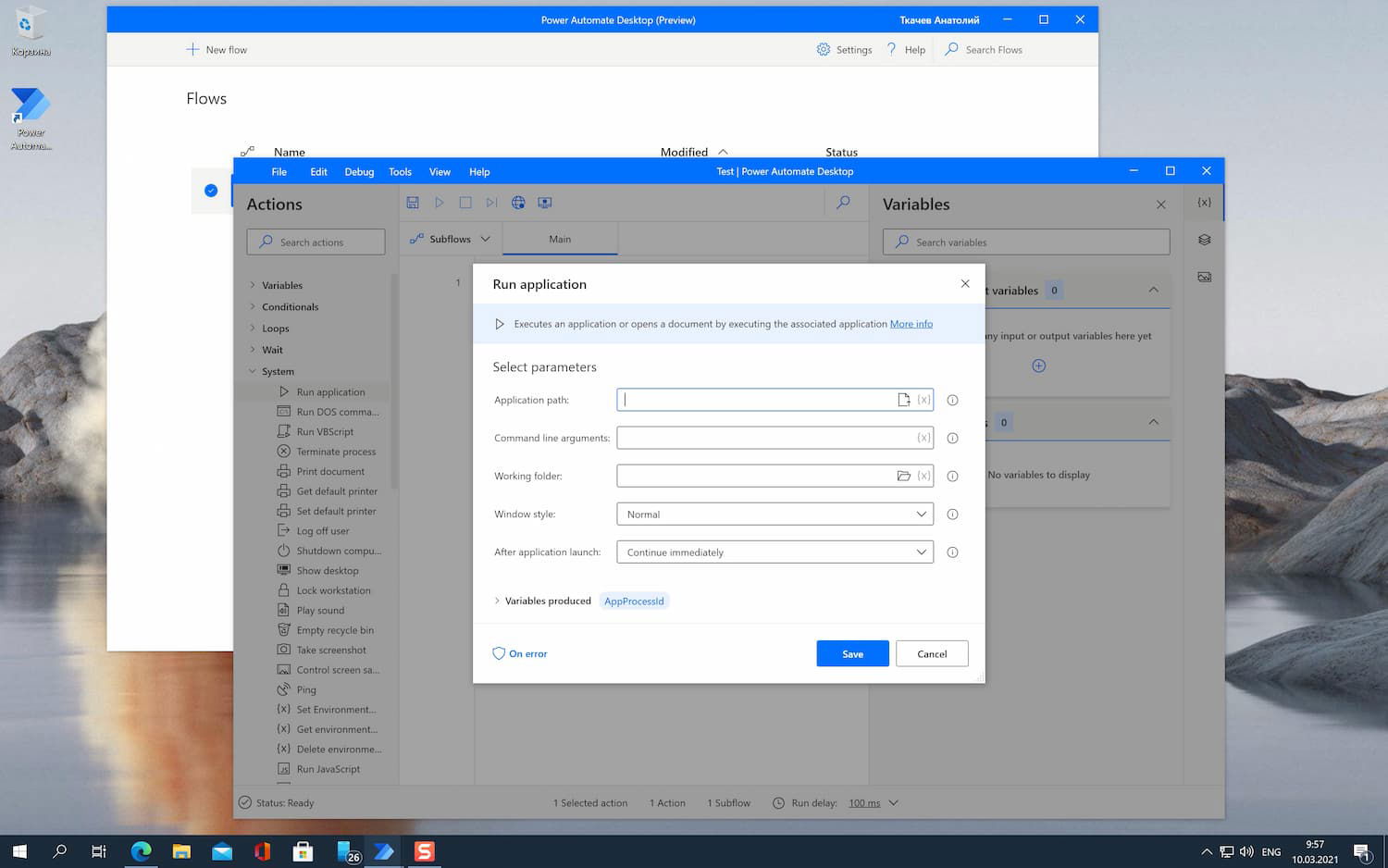This screenshot has width=1388, height=868.
Task: Close the Variables pane
Action: click(1160, 205)
